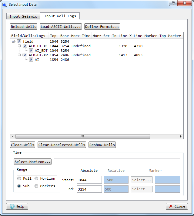Select the Sub range radio button

point(19,186)
